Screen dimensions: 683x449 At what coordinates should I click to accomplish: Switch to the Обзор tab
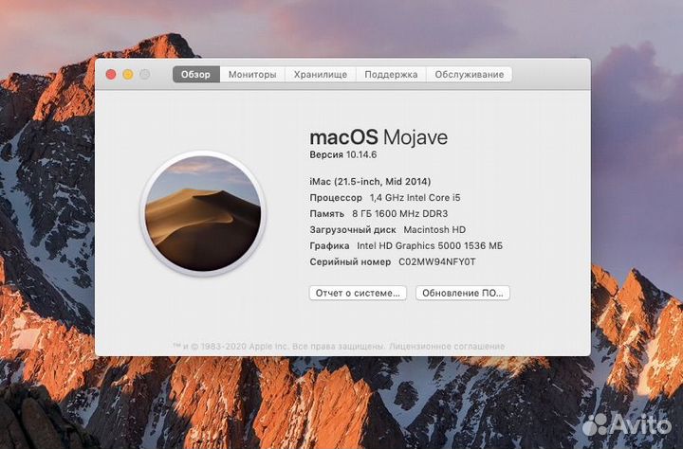pos(196,75)
